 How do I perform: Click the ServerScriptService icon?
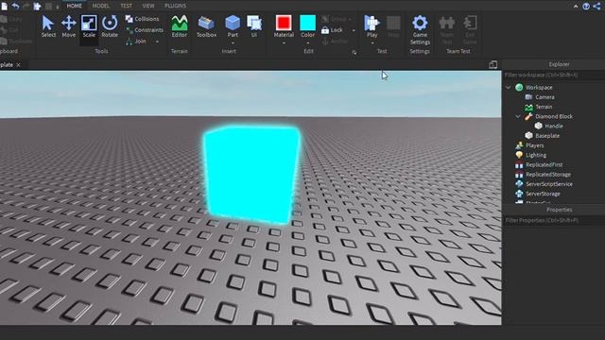point(519,184)
